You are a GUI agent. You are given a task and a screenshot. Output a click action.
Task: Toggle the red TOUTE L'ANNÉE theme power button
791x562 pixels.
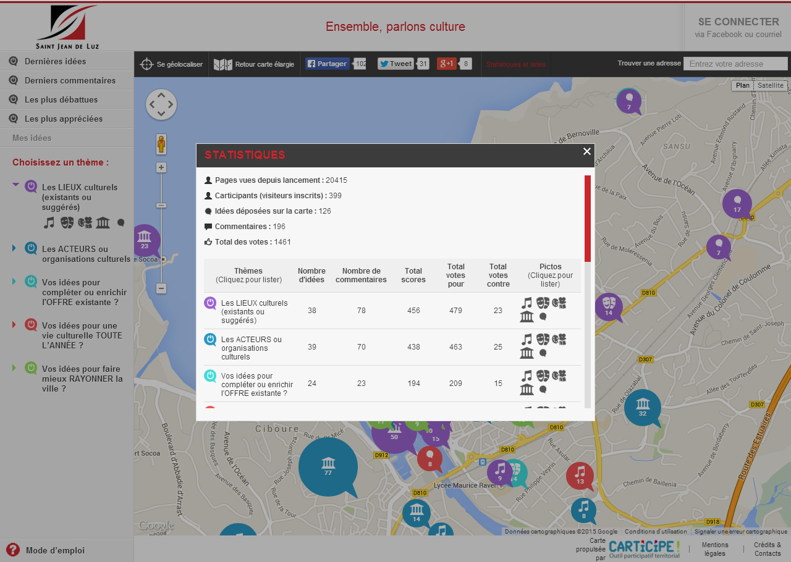(x=31, y=325)
